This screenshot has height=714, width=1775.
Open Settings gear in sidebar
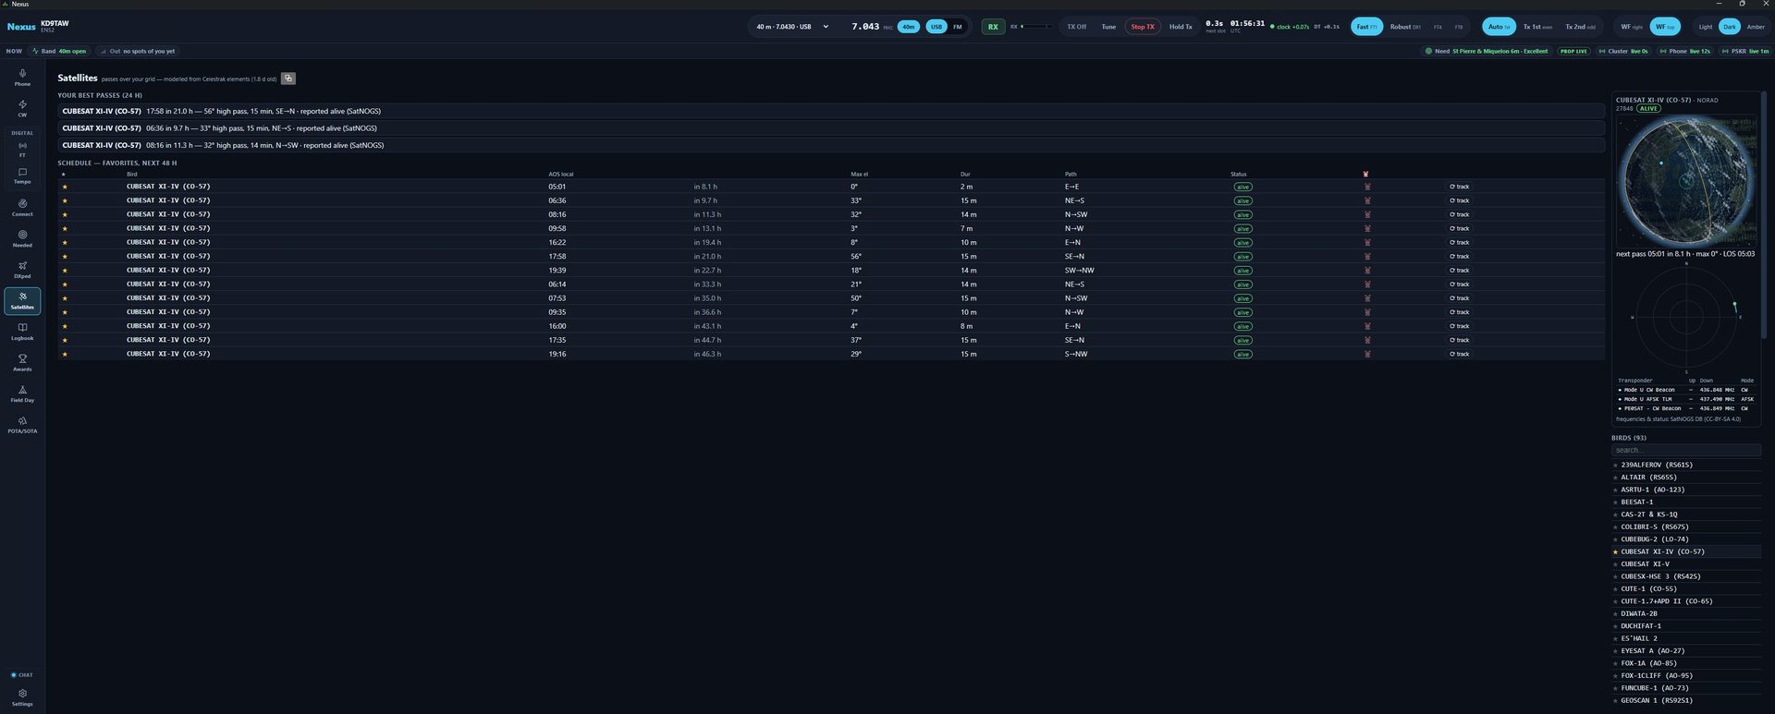click(x=22, y=697)
